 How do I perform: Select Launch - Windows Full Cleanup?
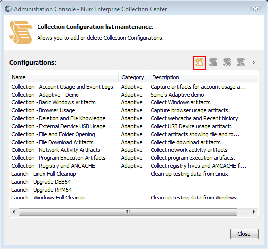[134, 198]
